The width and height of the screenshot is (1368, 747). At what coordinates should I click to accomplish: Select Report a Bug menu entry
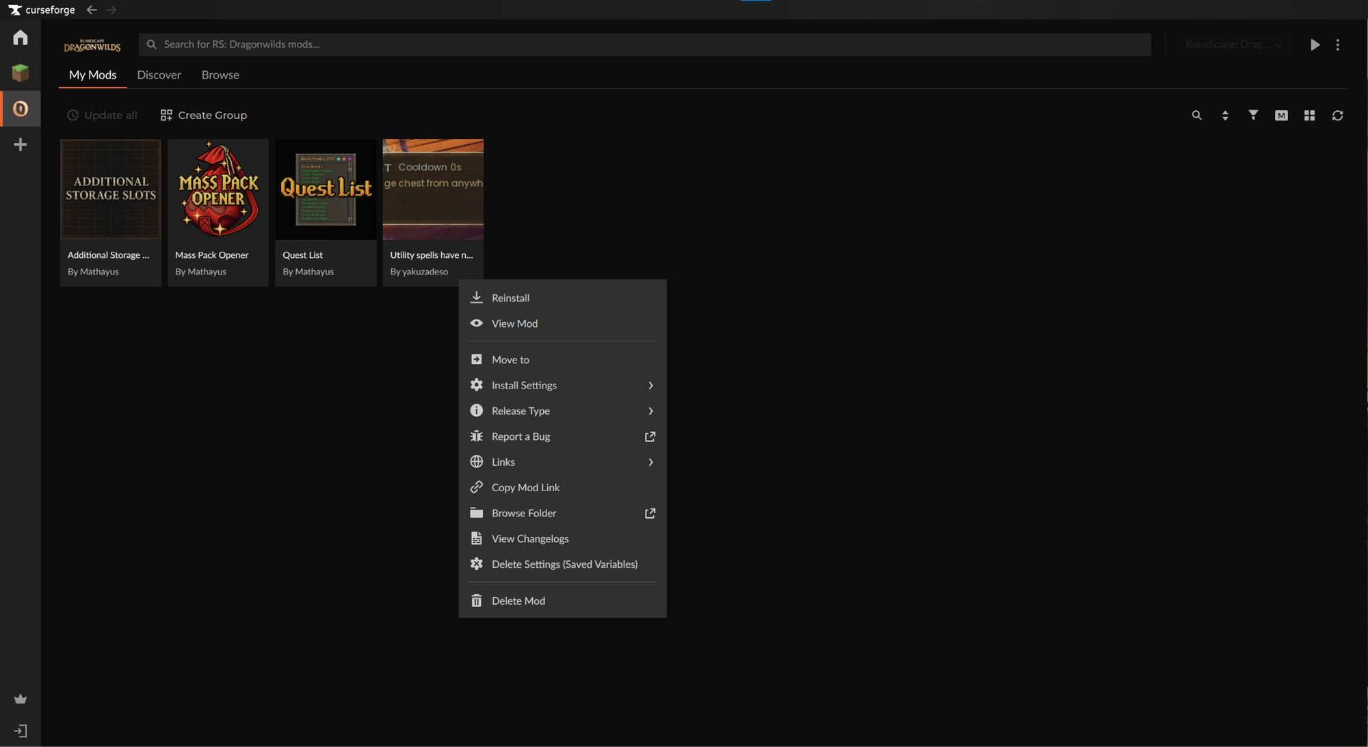[562, 436]
